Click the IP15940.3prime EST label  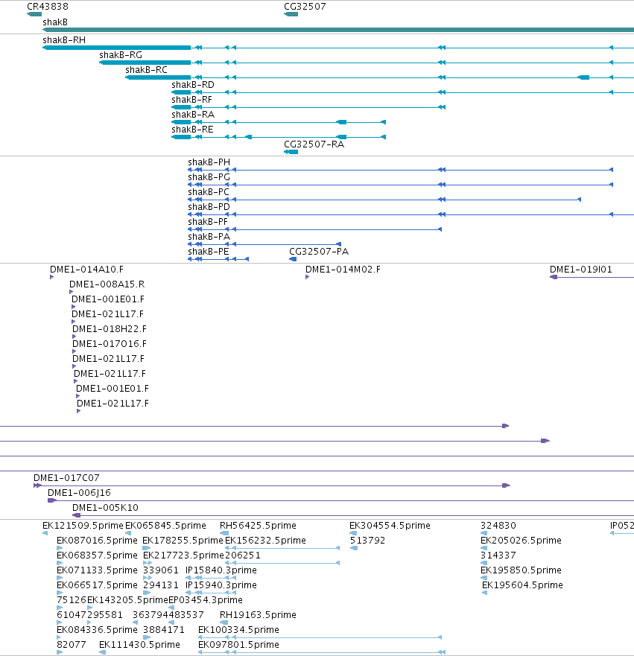click(221, 585)
